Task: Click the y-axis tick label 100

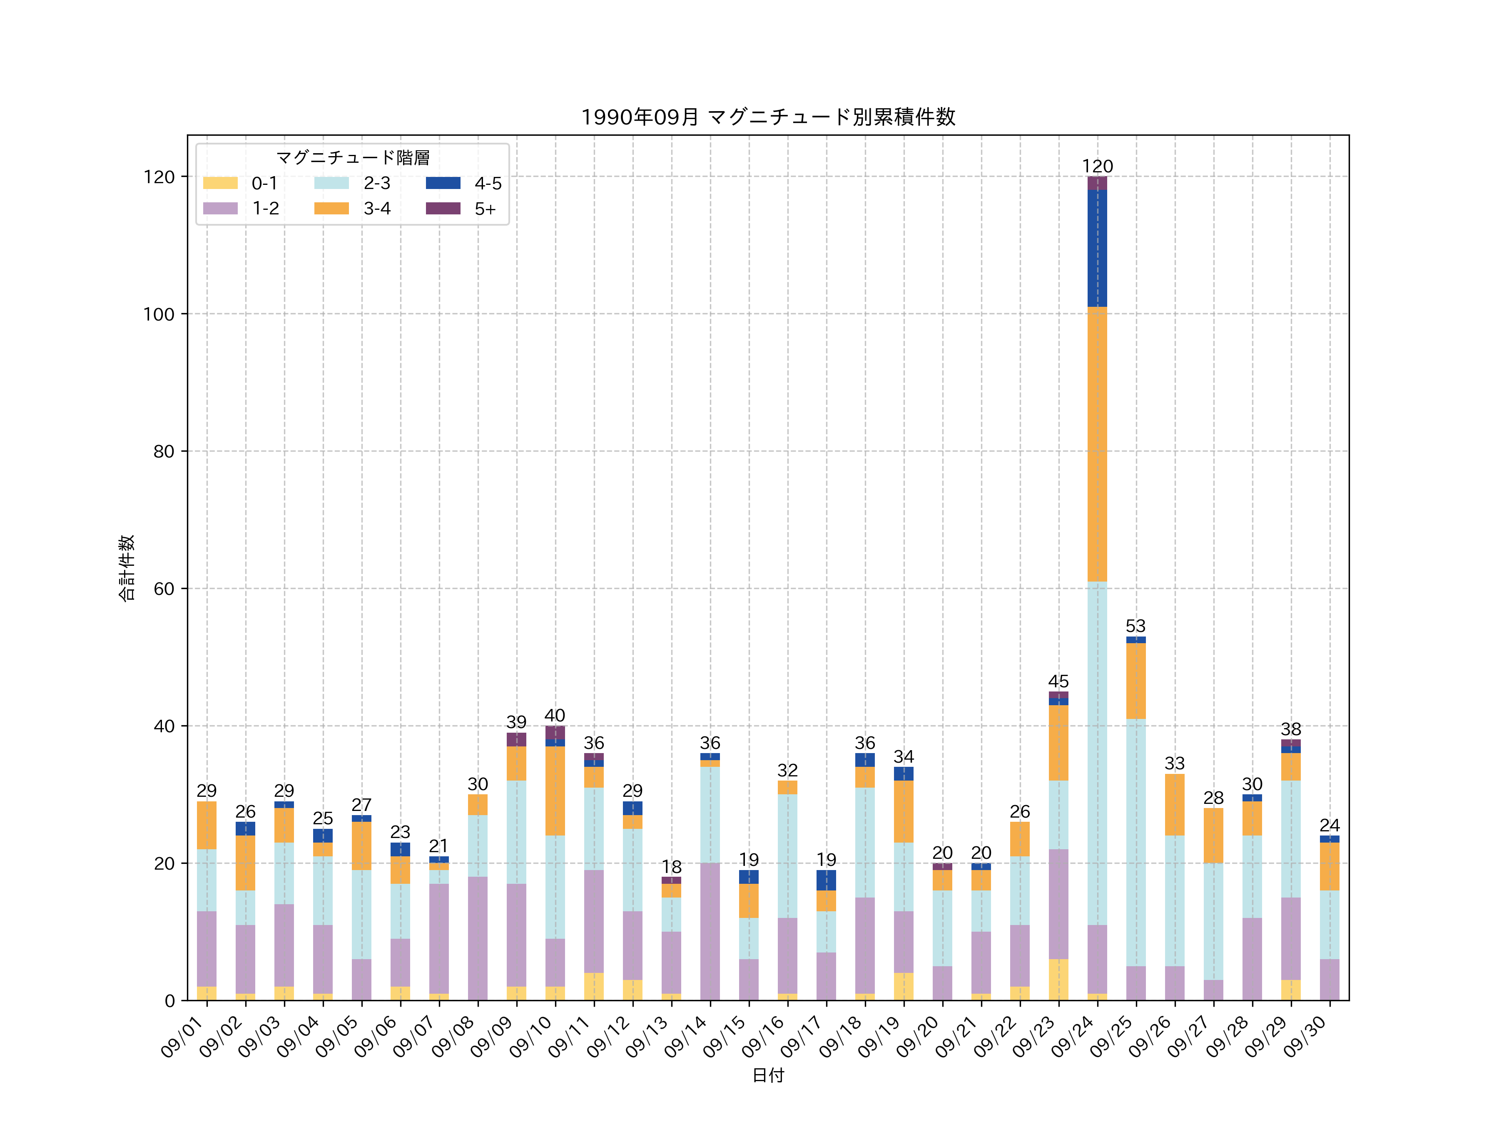Action: point(159,314)
